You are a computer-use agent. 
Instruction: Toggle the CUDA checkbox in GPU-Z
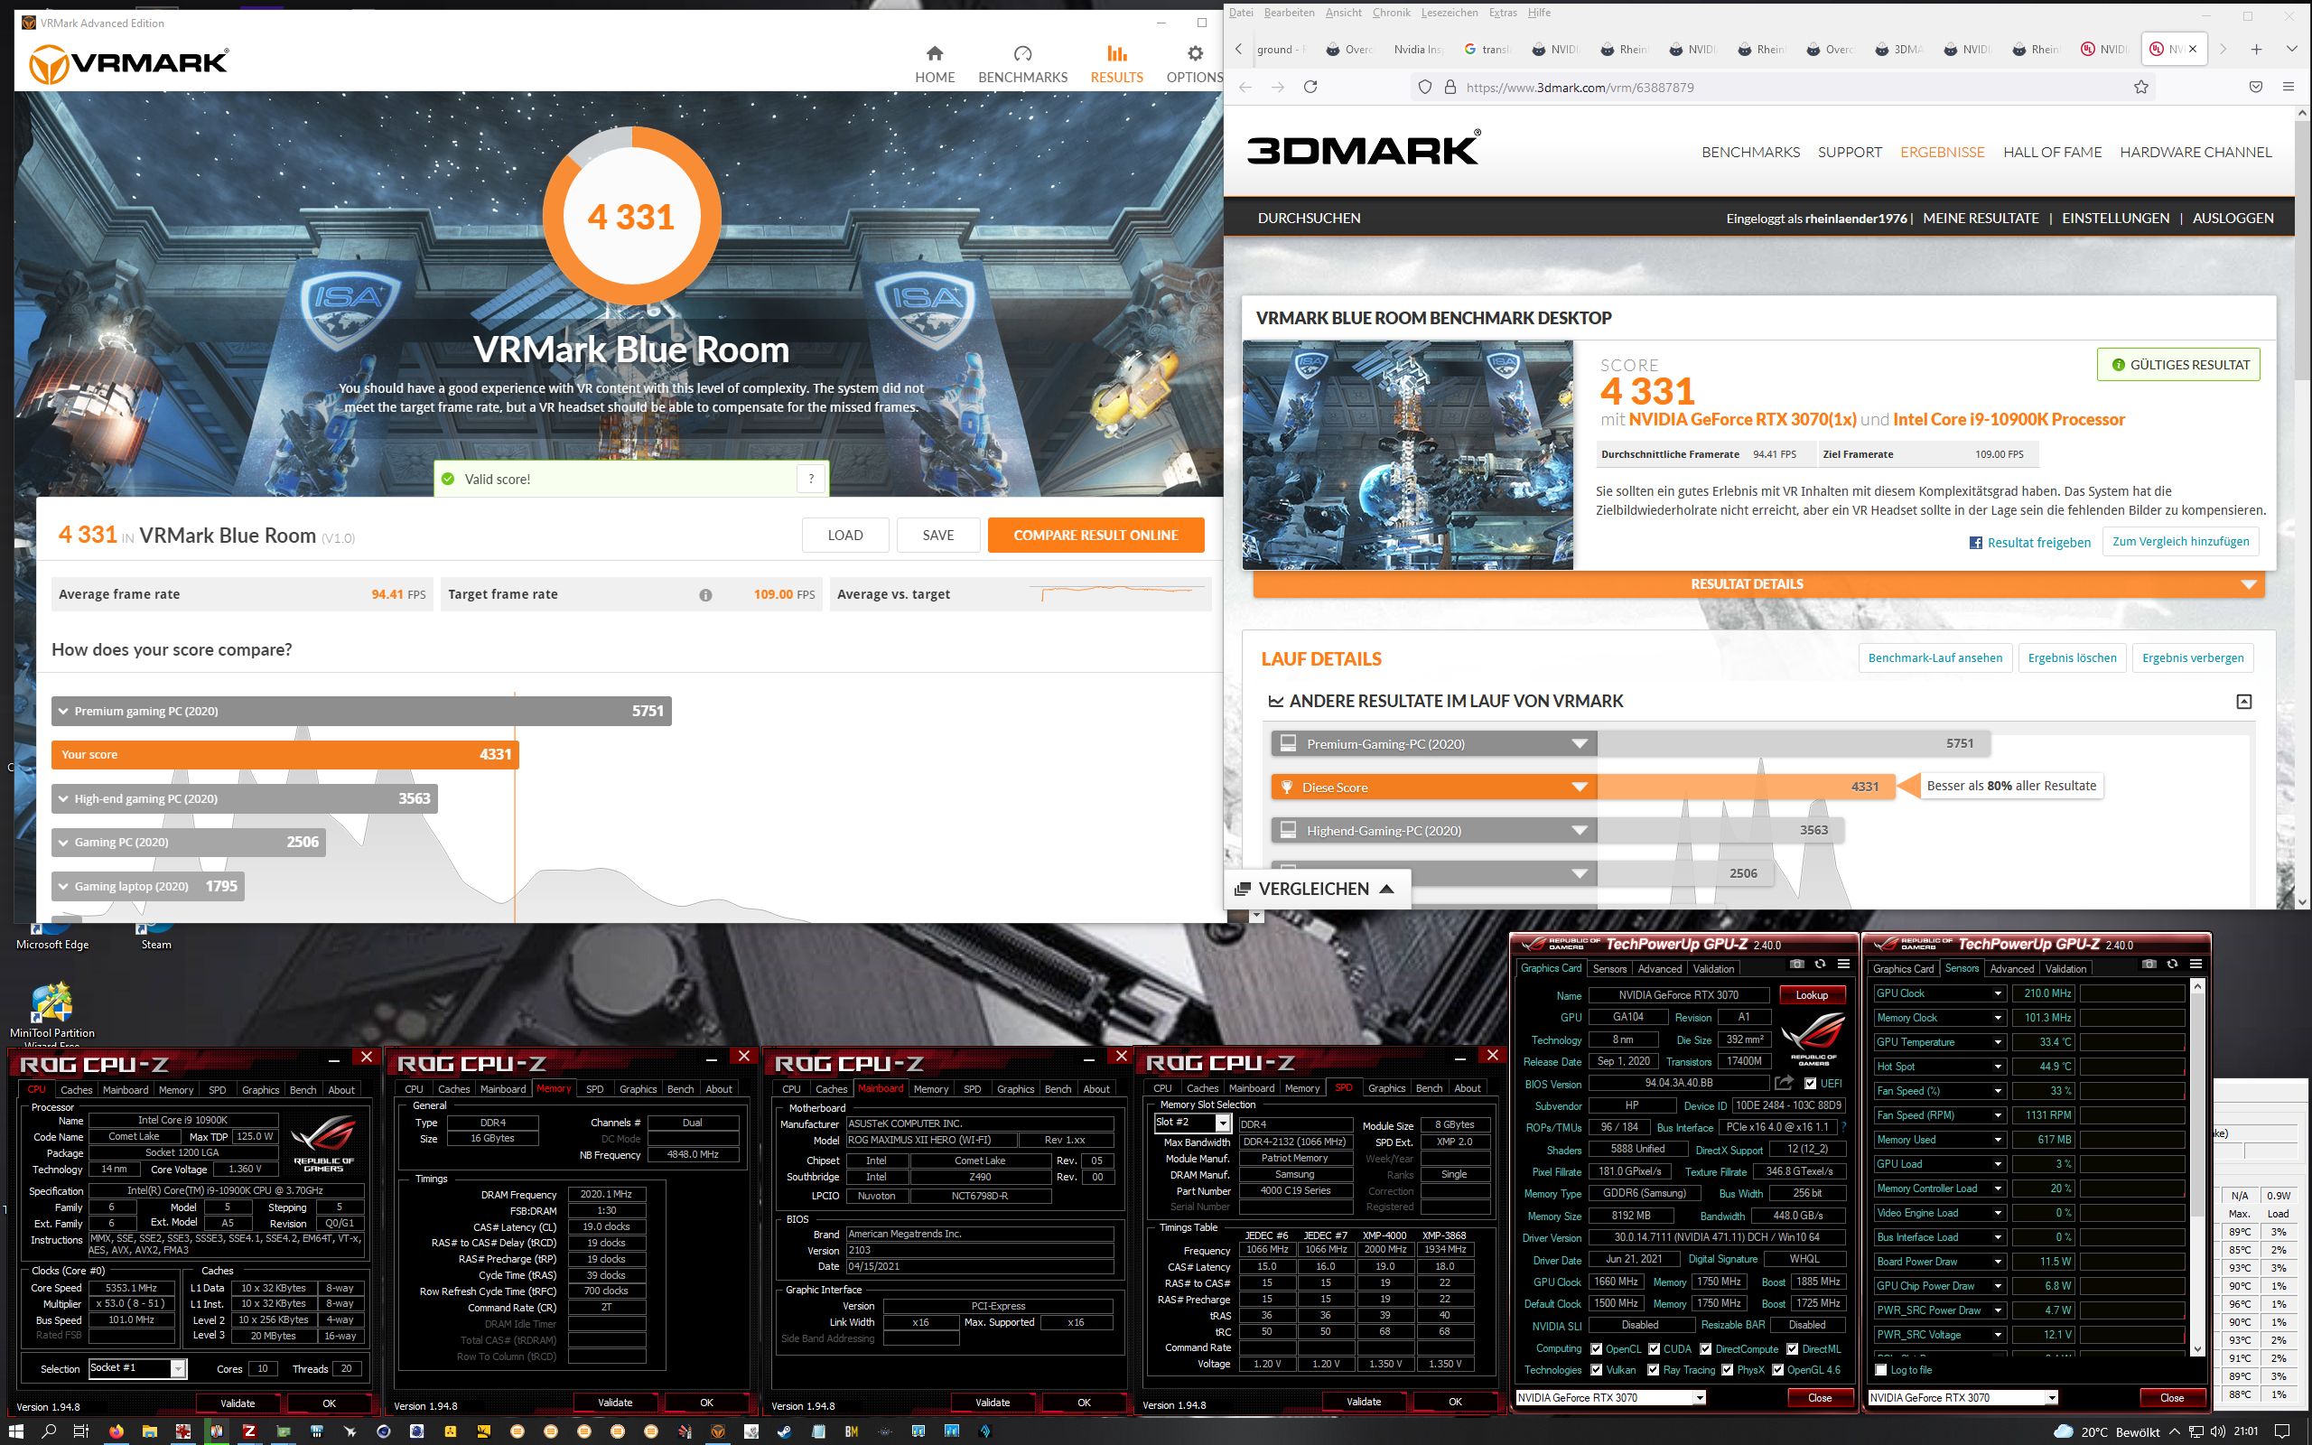[1654, 1348]
